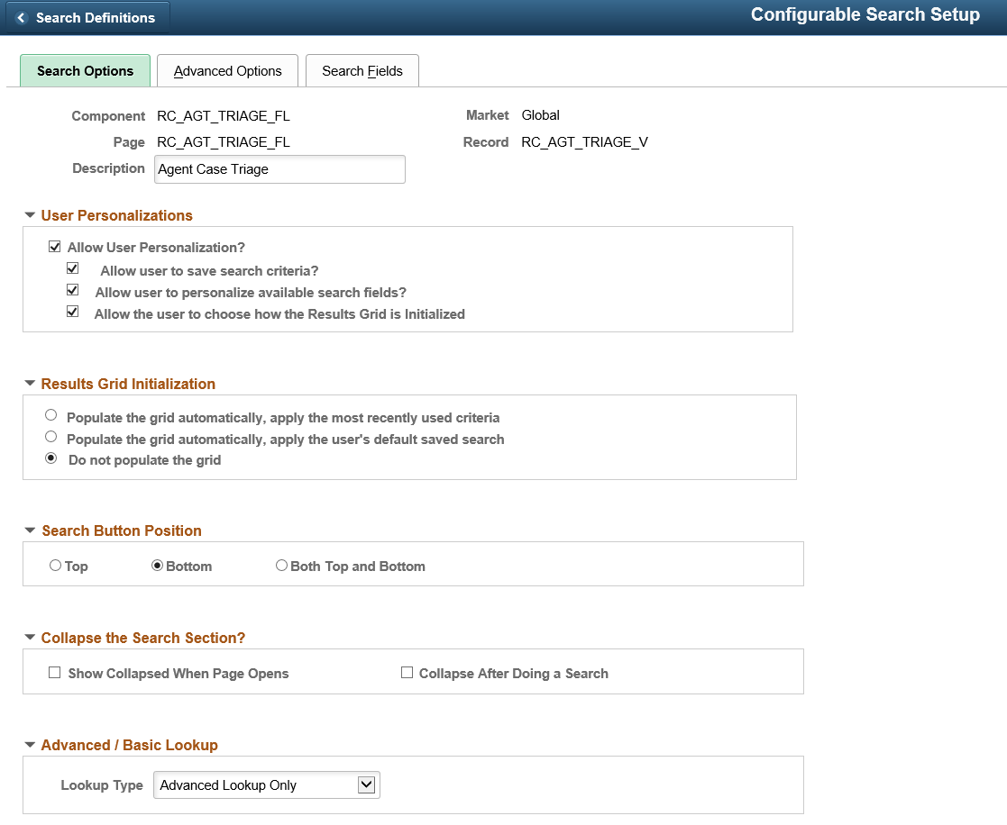The image size is (1007, 825).
Task: Collapse the Results Grid Initialization section
Action: [x=30, y=385]
